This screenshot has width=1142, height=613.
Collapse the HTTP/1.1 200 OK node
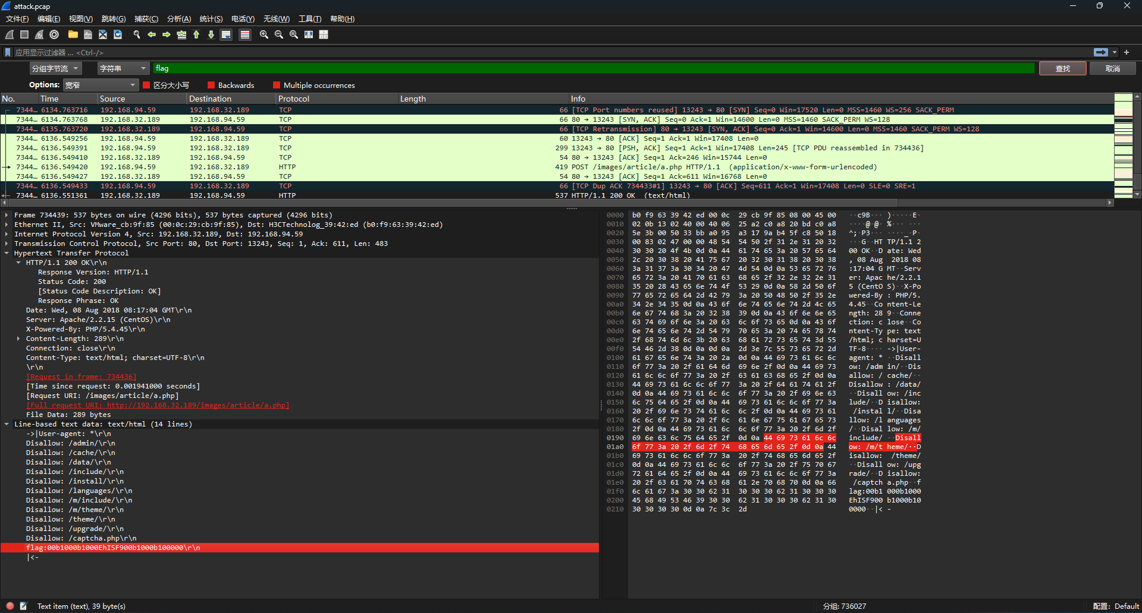pyautogui.click(x=18, y=263)
